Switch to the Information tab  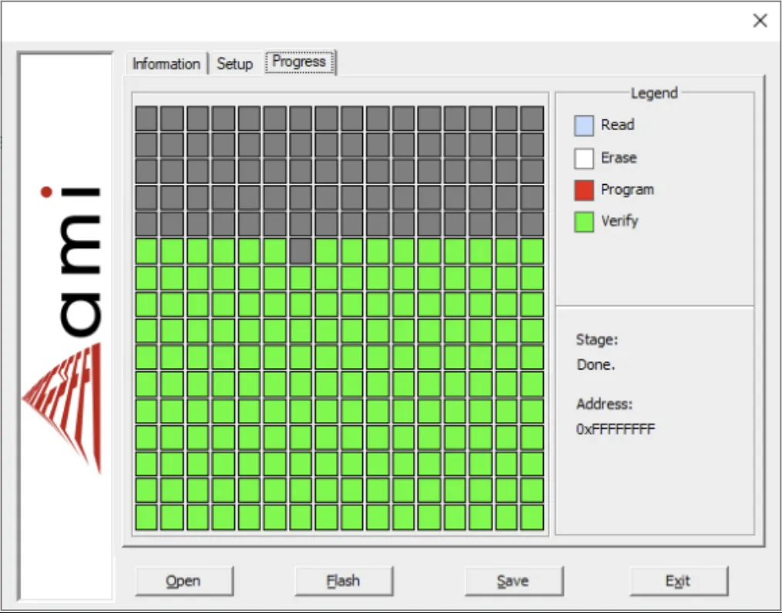[x=166, y=64]
